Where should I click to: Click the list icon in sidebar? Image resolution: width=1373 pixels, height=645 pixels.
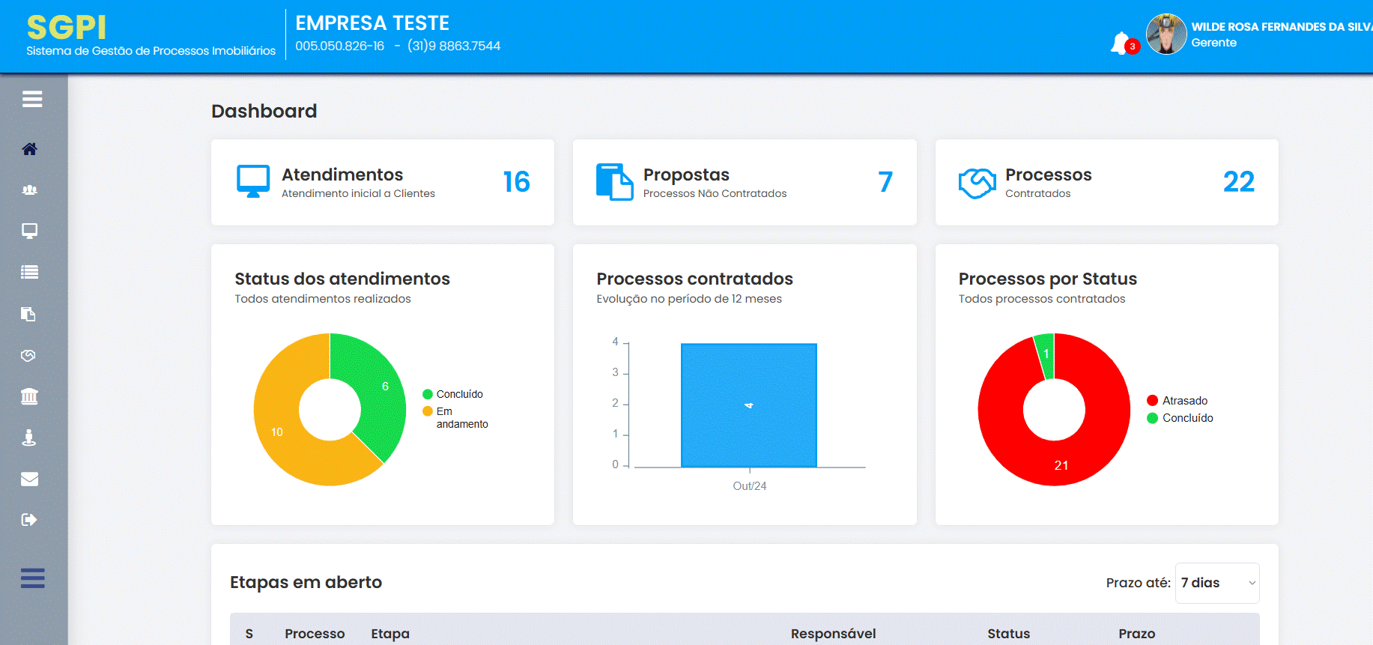coord(30,272)
